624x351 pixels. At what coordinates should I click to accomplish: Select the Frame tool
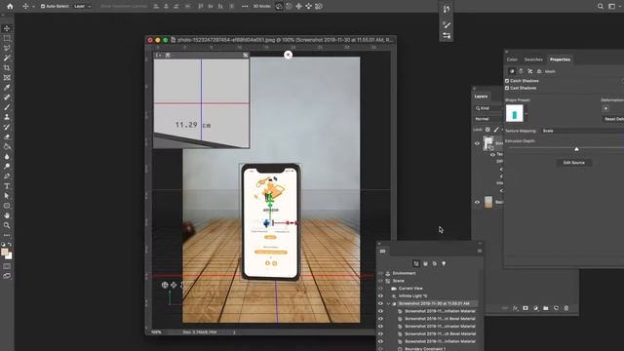coord(7,78)
